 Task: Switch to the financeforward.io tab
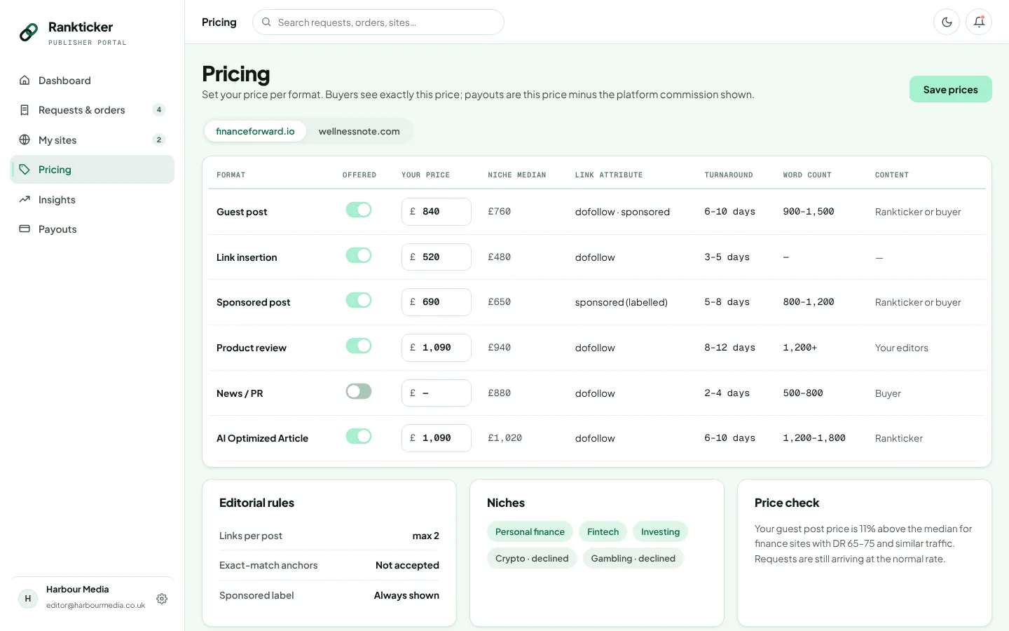[x=255, y=131]
